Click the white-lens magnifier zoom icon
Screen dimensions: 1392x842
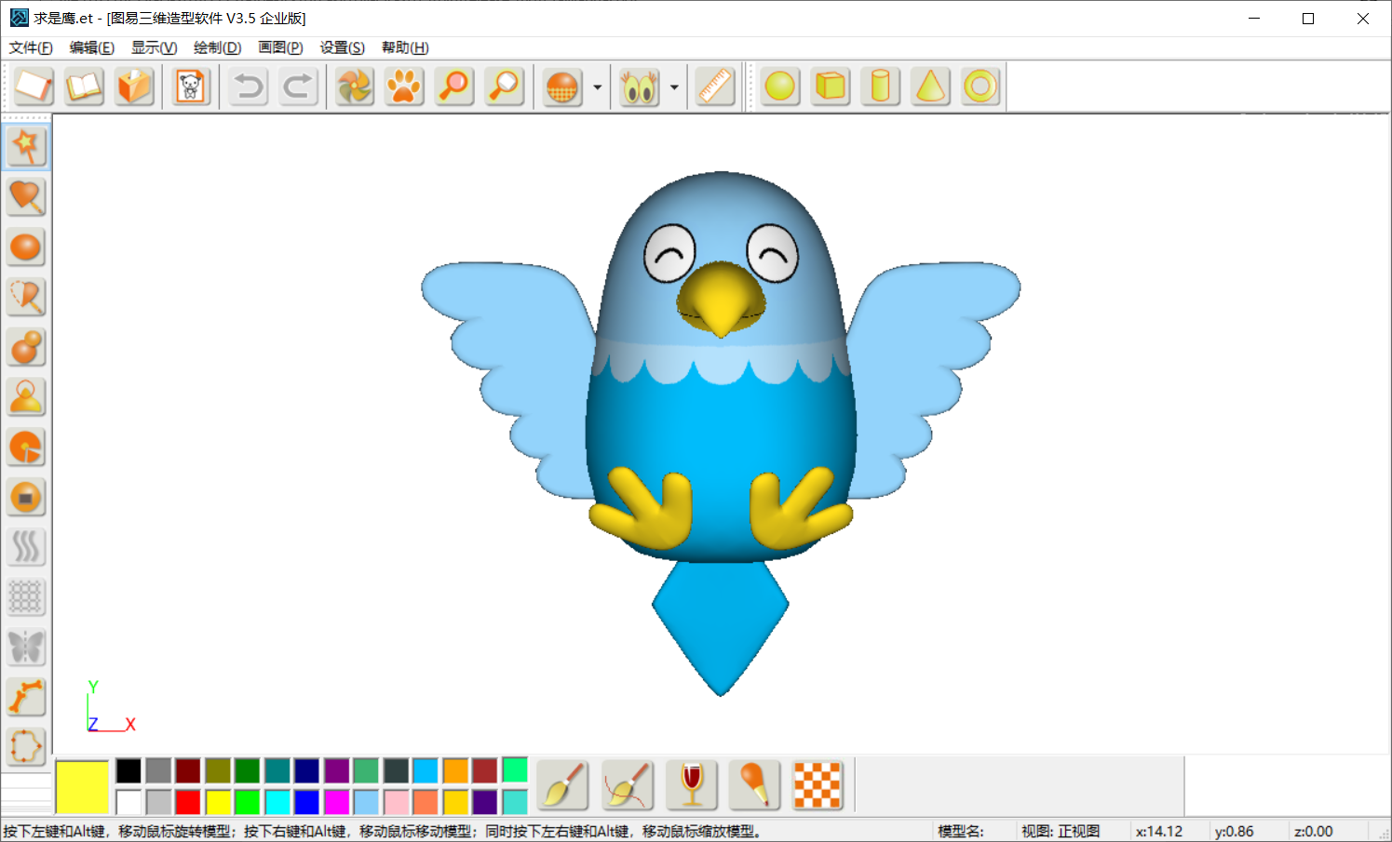(x=505, y=87)
